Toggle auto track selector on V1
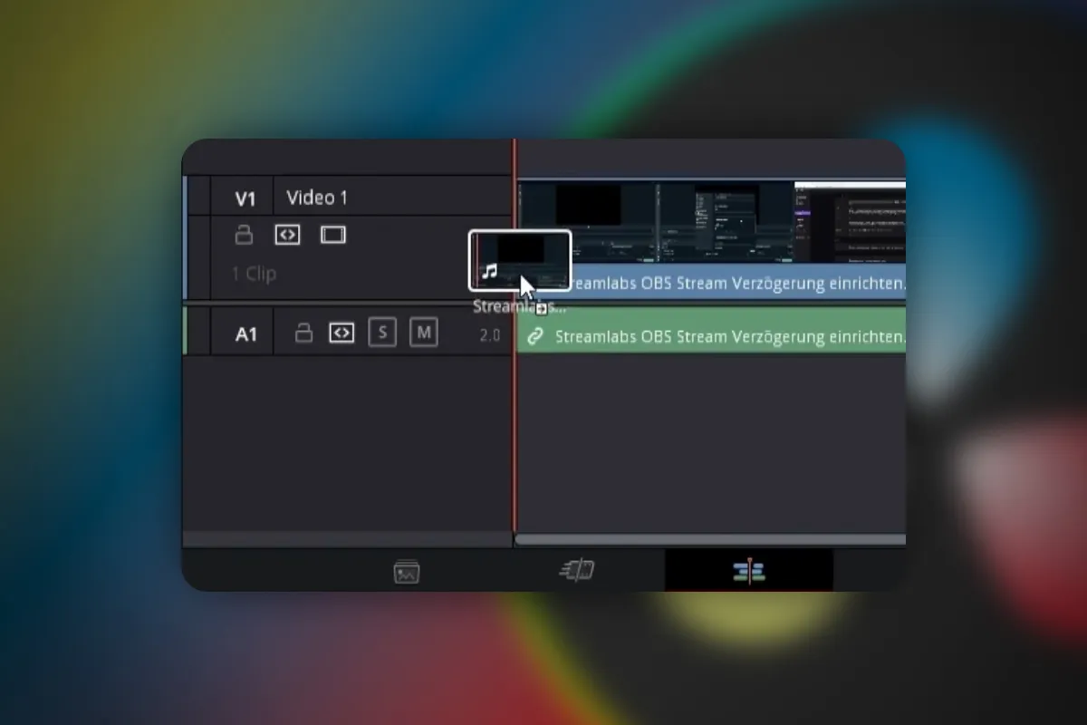Image resolution: width=1087 pixels, height=725 pixels. 287,235
